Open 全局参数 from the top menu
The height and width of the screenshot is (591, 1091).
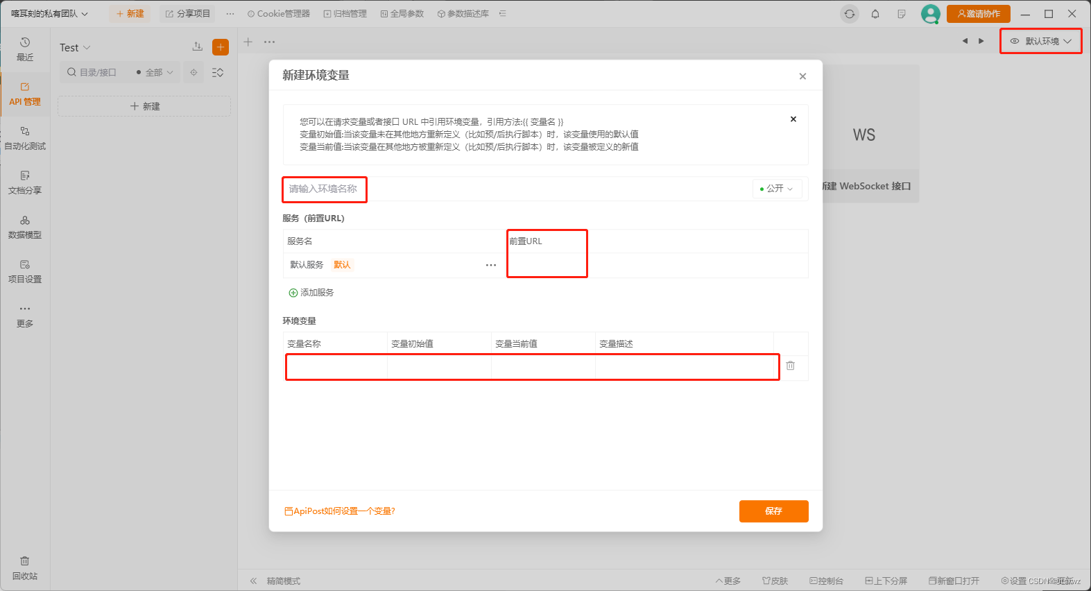pos(402,14)
